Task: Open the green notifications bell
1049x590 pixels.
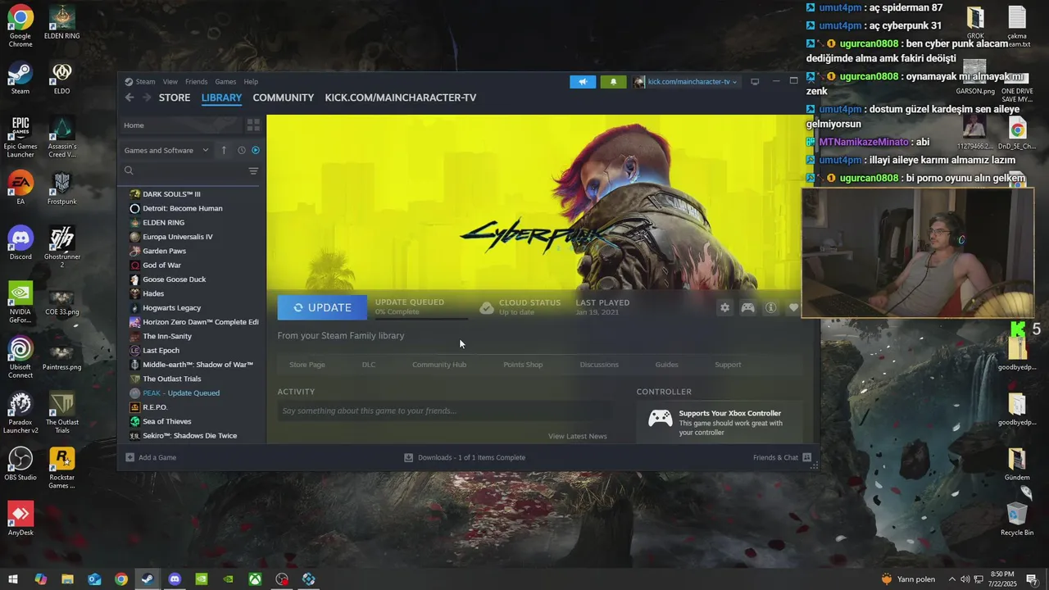Action: tap(613, 82)
